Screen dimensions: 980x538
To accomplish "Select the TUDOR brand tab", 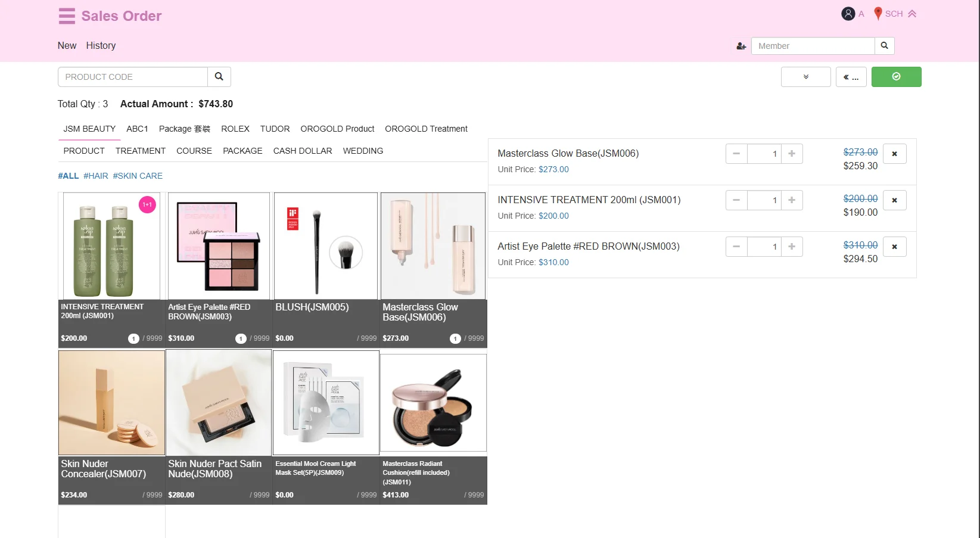I will (275, 129).
